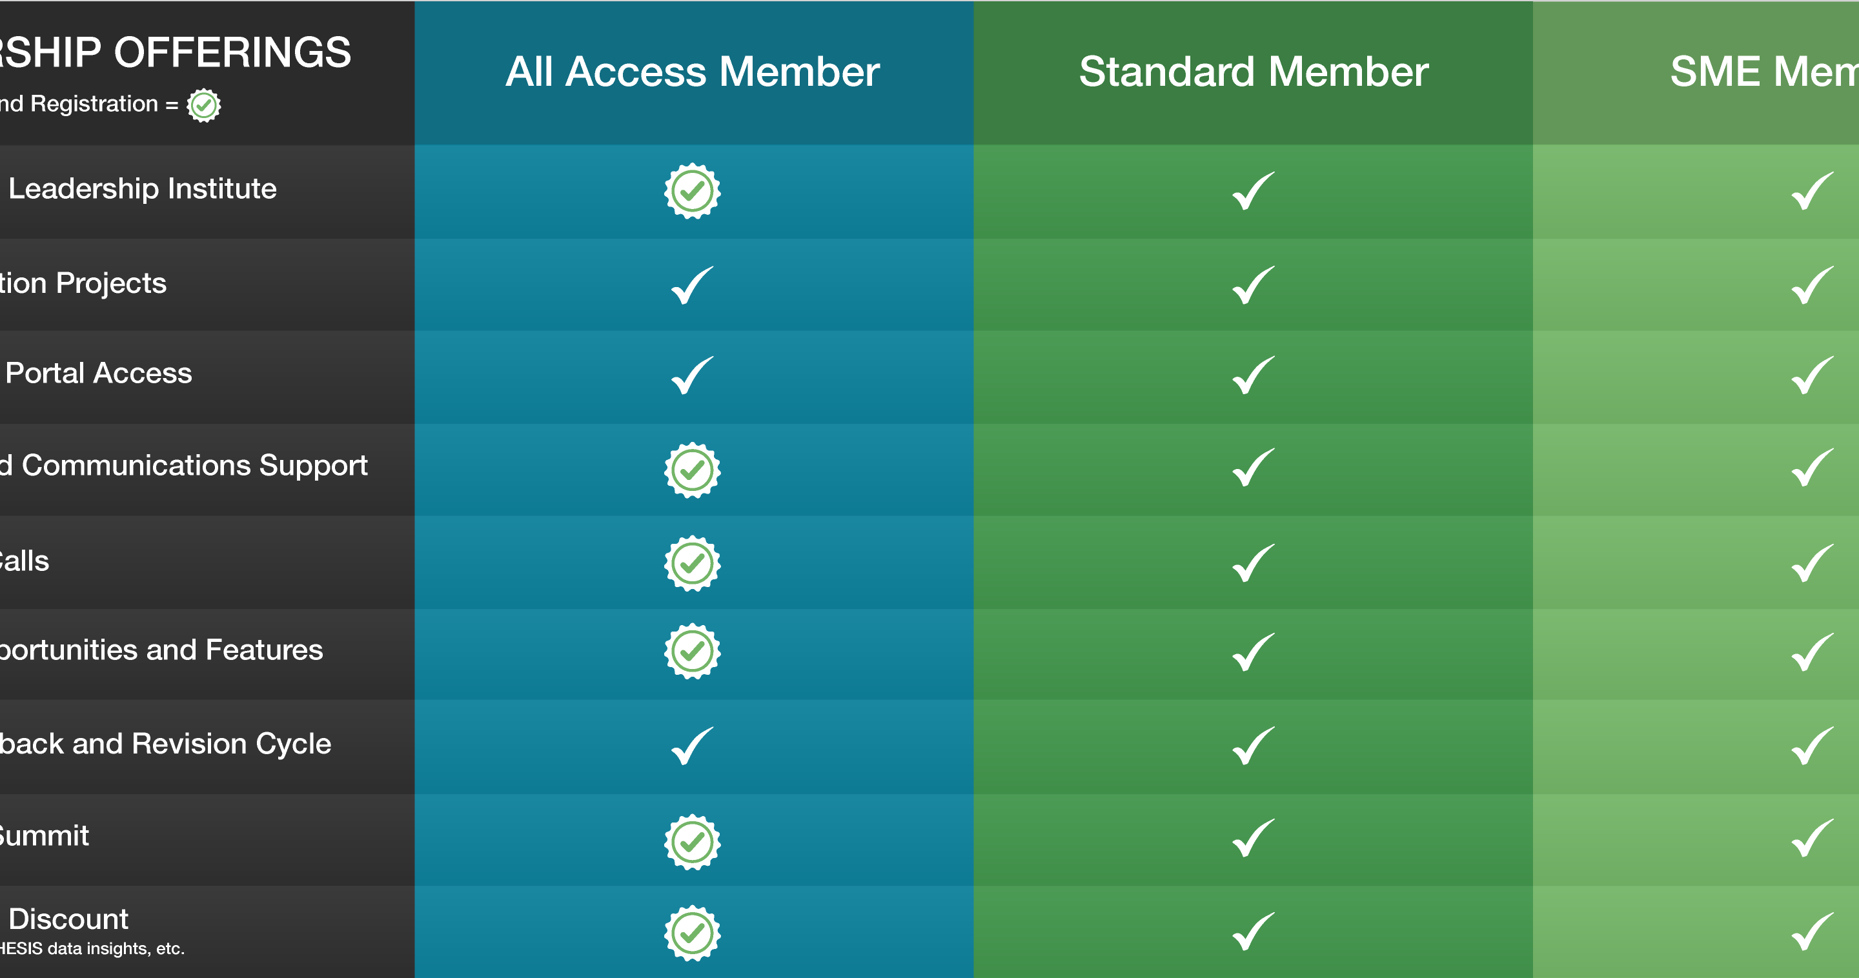
Task: Click the Portal Access row label
Action: point(99,374)
